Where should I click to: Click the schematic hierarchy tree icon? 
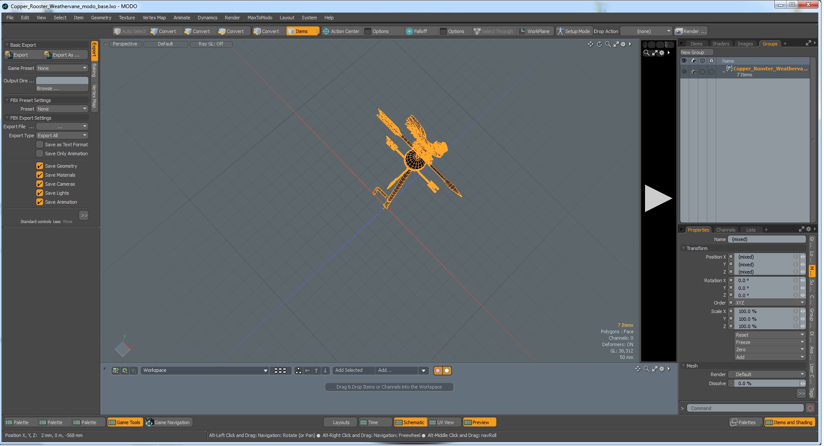(298, 371)
